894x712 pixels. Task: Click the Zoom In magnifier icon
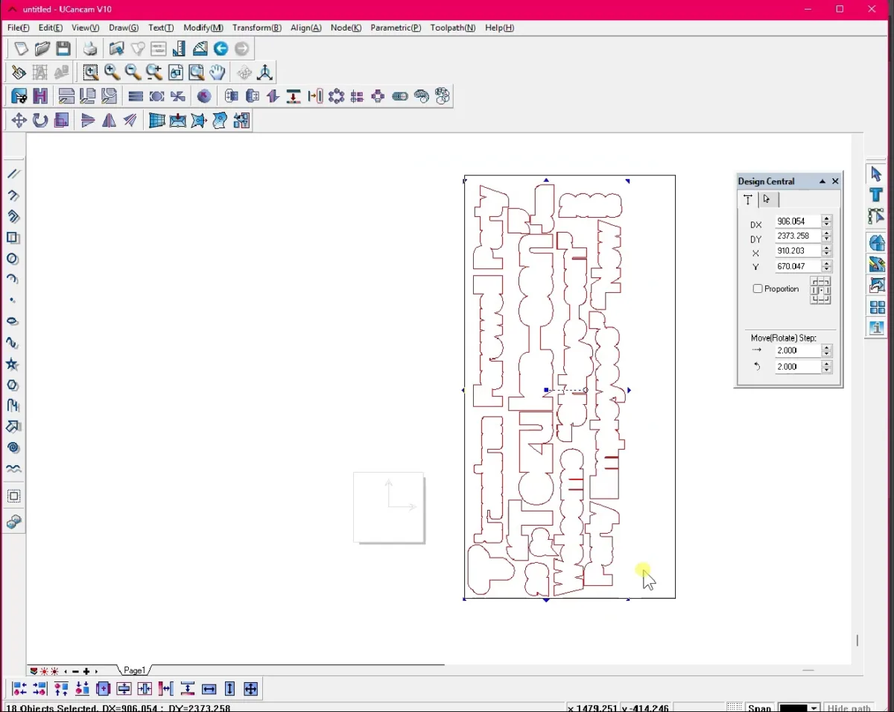click(x=112, y=72)
